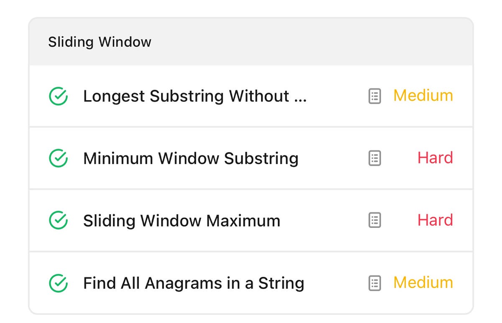The image size is (502, 323).
Task: Open the Minimum Window Substring problem
Action: click(191, 158)
